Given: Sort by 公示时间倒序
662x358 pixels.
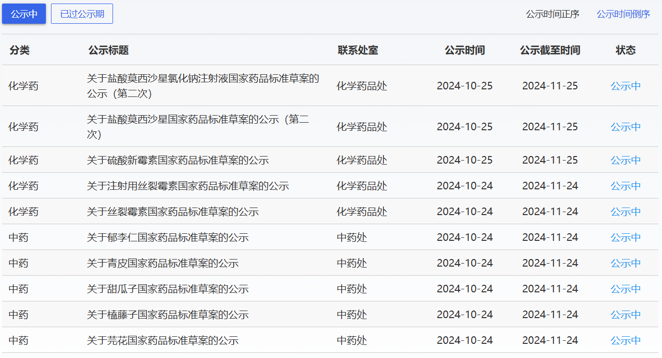Looking at the screenshot, I should [623, 14].
